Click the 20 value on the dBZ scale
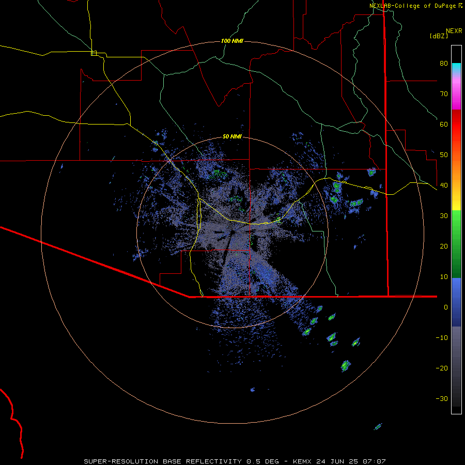The height and width of the screenshot is (465, 465). (x=444, y=246)
